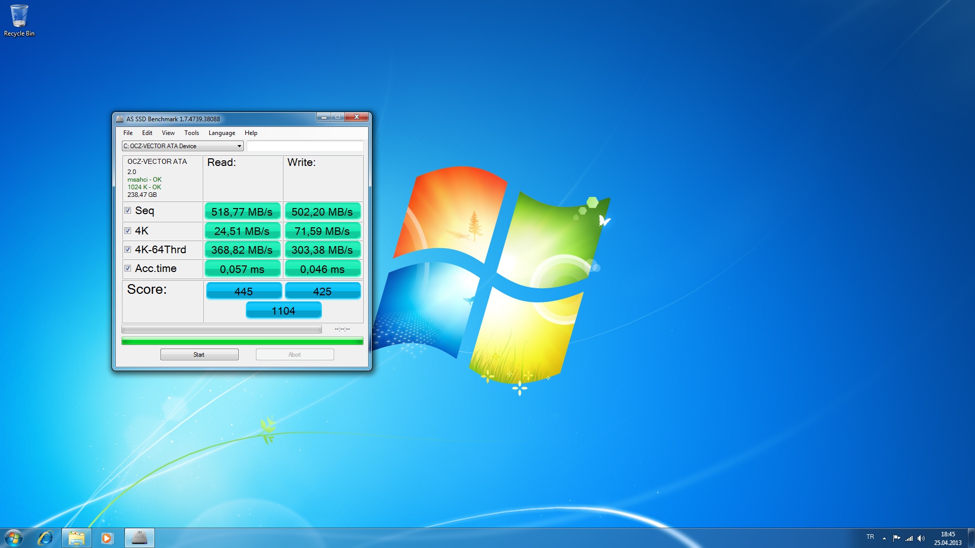Viewport: 975px width, 548px height.
Task: Click 4K-64Thrd read result 368,82 MB/s
Action: [x=242, y=250]
